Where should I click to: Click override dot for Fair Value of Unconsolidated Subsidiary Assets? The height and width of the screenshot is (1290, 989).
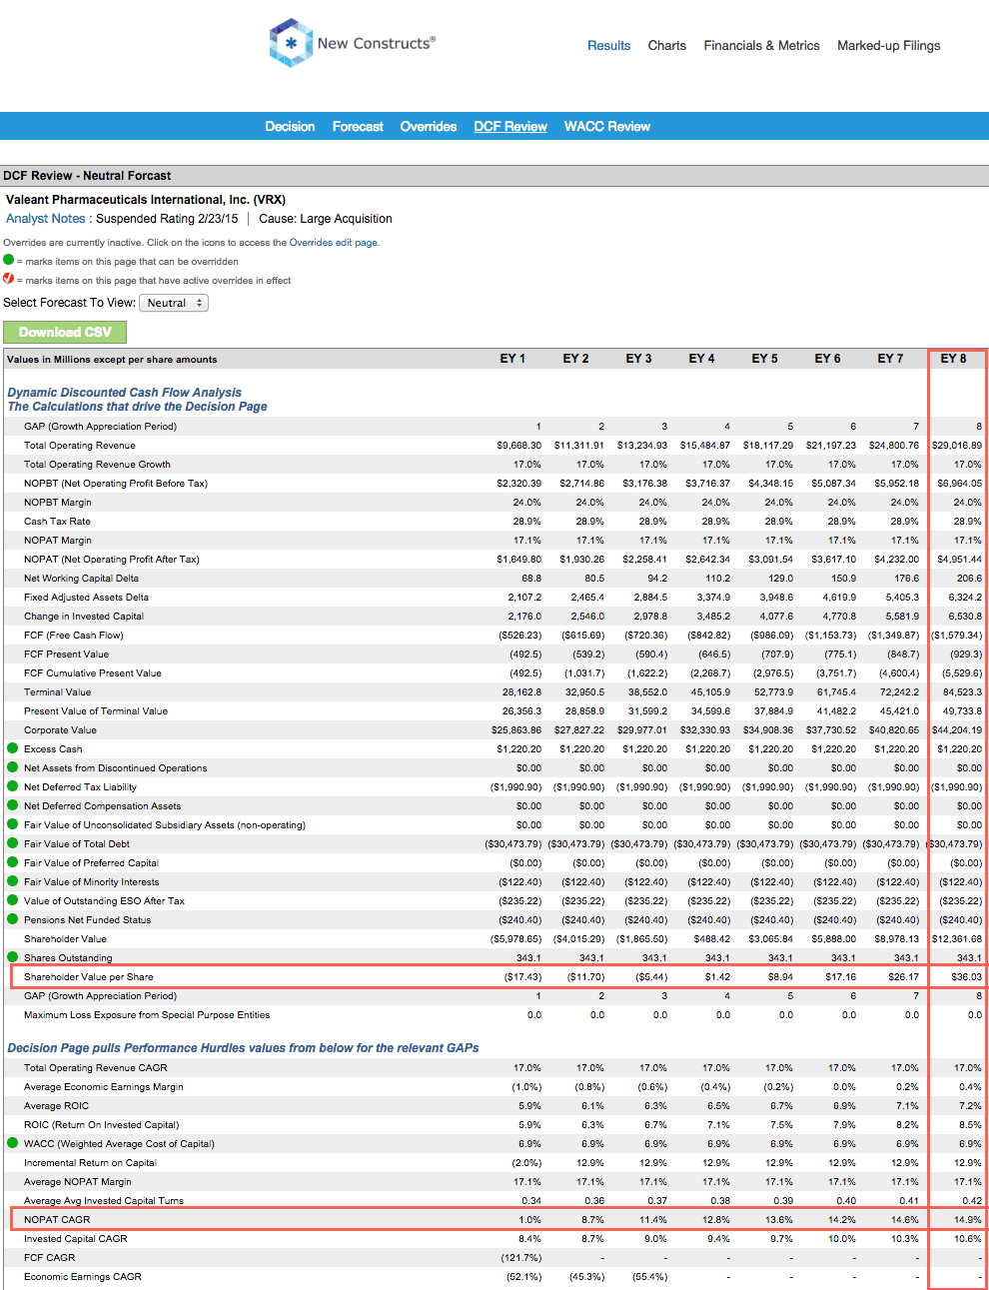click(13, 824)
